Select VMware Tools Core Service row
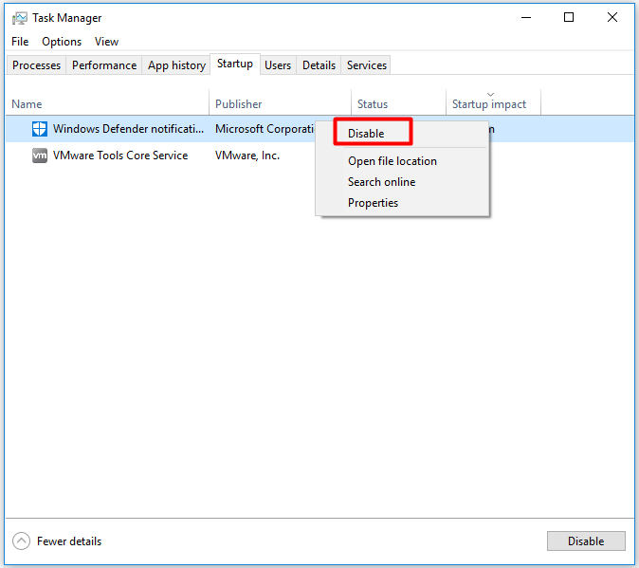Screen dimensions: 639x568 (319, 156)
